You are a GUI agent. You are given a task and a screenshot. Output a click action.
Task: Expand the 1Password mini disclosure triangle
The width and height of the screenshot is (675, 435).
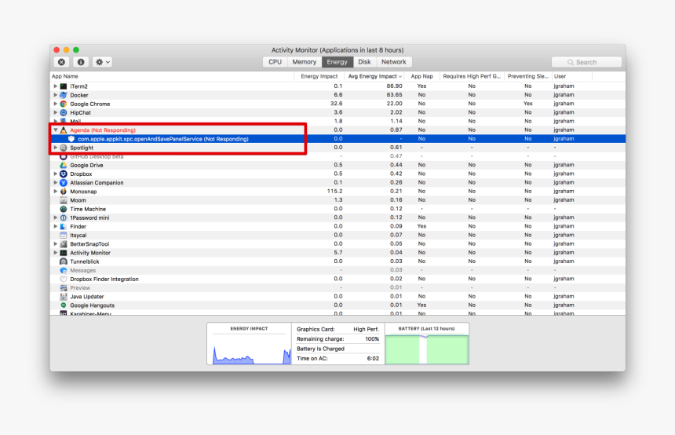(x=56, y=217)
